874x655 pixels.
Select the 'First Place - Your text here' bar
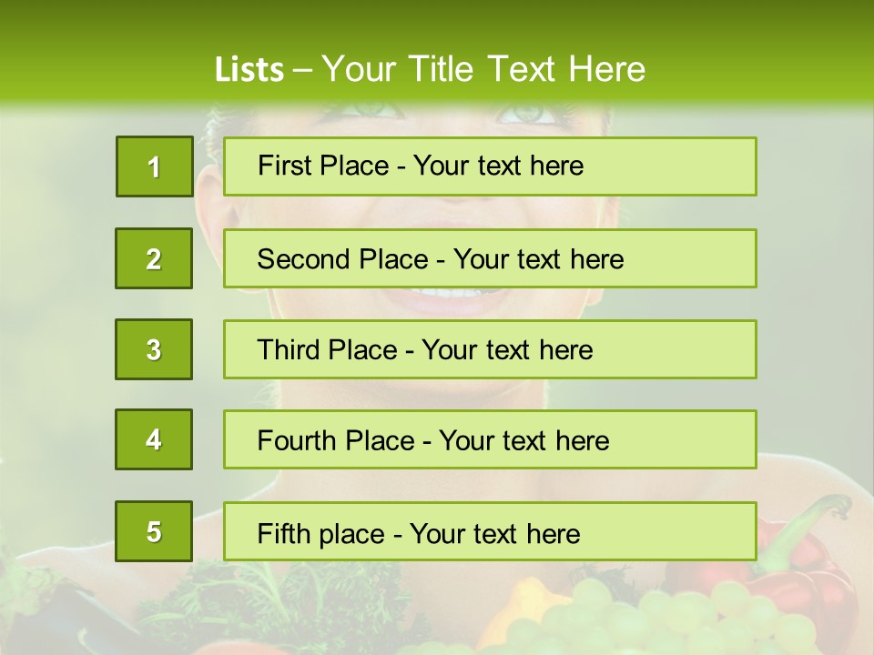click(x=490, y=166)
